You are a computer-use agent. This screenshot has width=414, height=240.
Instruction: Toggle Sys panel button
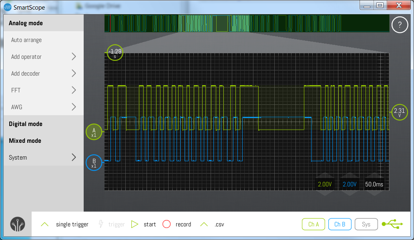pos(366,224)
